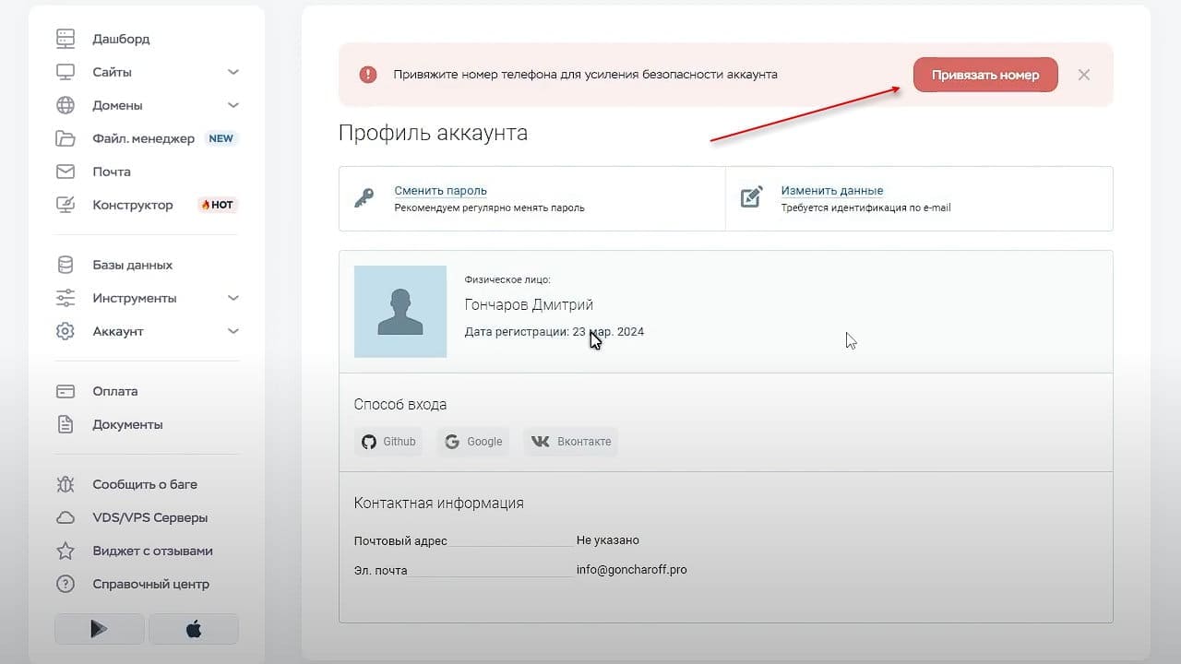
Task: Click Профиль аккаунта heading
Action: click(433, 133)
